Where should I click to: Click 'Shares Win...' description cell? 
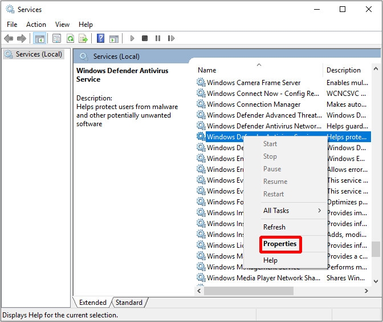point(345,278)
